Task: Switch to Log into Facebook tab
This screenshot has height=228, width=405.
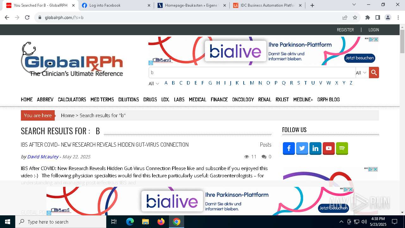Action: tap(115, 5)
